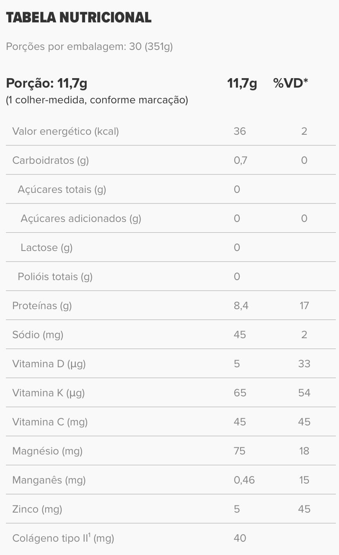Select the Polióis totais (g) label
The image size is (339, 555).
55,277
